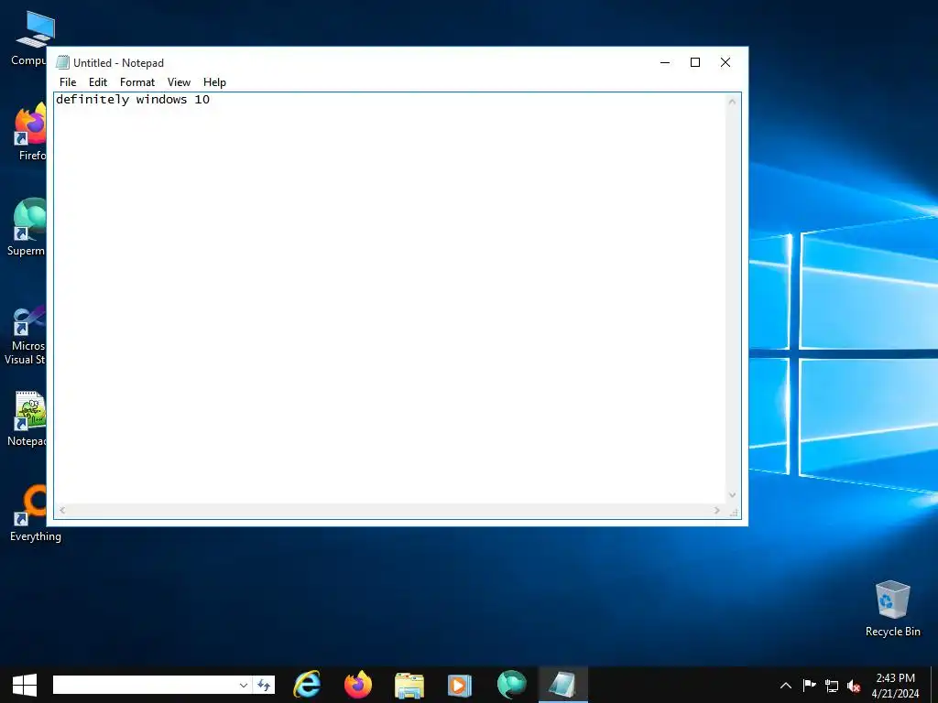Expand the taskbar address dropdown arrow
This screenshot has width=938, height=703.
(x=244, y=685)
